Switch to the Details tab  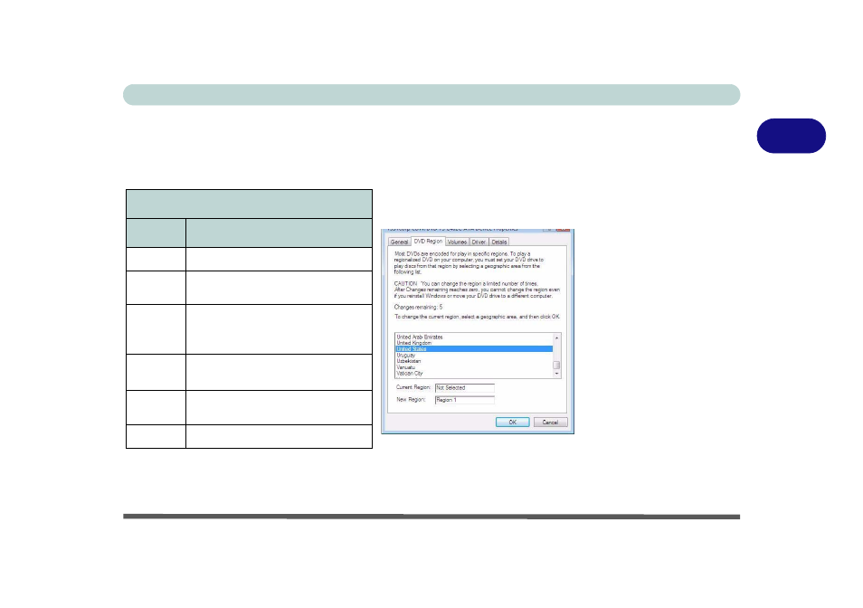pyautogui.click(x=499, y=242)
